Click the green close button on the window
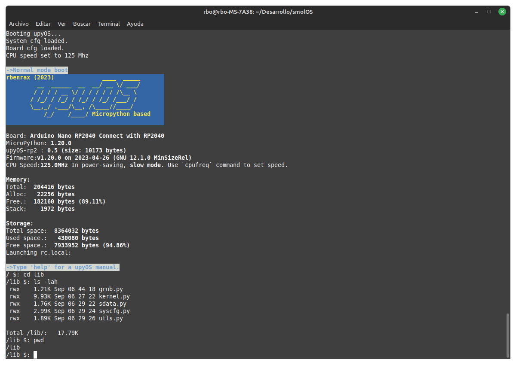 (x=502, y=12)
